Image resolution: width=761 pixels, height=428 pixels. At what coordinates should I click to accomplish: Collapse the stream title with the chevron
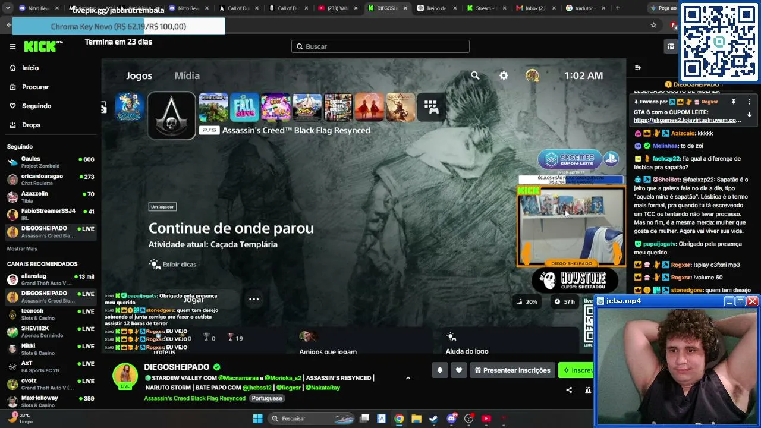(x=408, y=378)
